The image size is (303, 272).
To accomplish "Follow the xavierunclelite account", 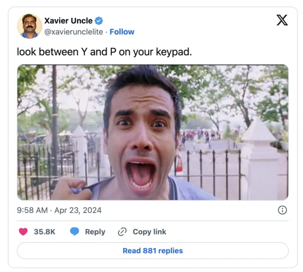I will (122, 32).
